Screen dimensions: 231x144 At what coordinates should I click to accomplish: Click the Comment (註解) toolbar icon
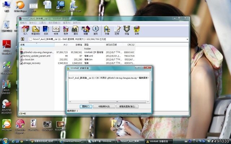coord(117,30)
